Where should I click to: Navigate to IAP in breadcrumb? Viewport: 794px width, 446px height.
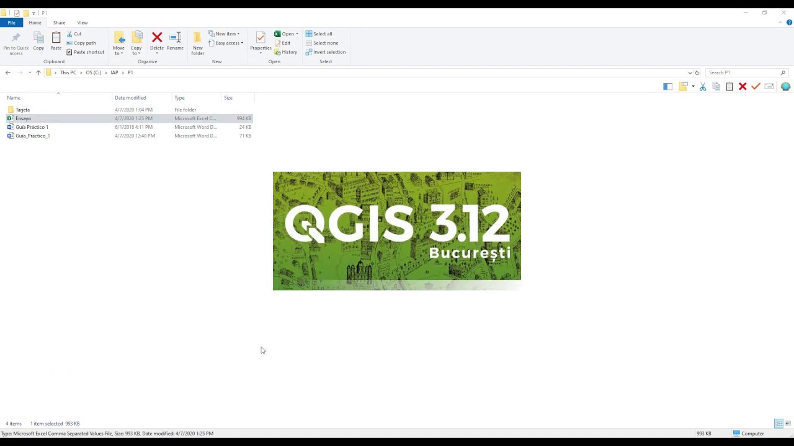point(114,72)
